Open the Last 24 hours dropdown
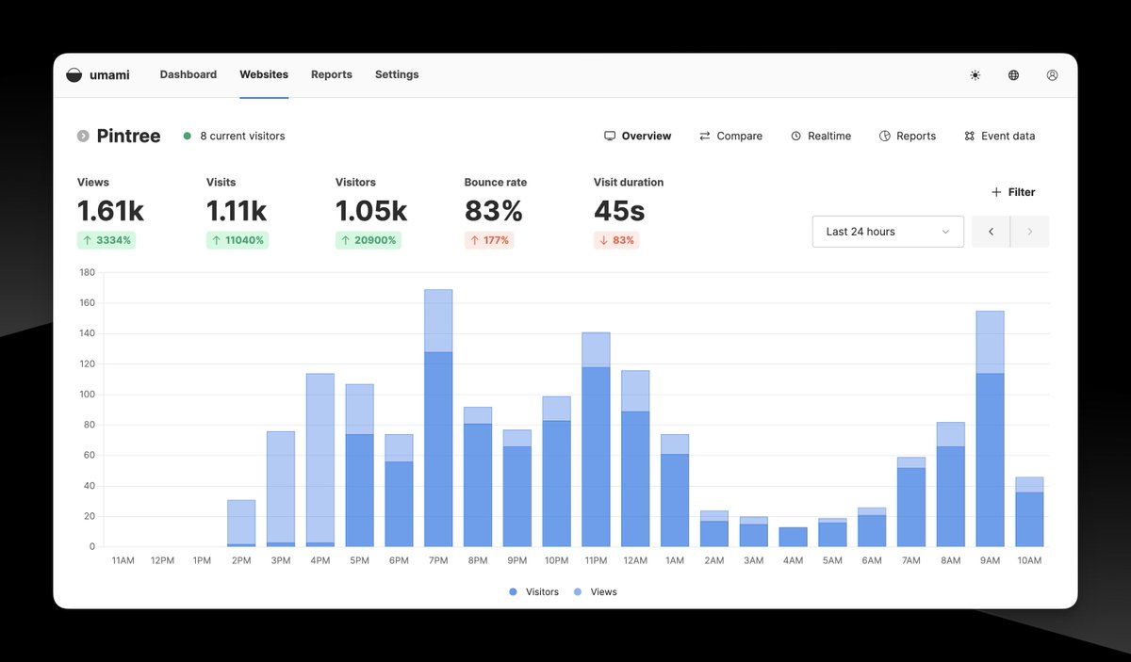 (888, 232)
